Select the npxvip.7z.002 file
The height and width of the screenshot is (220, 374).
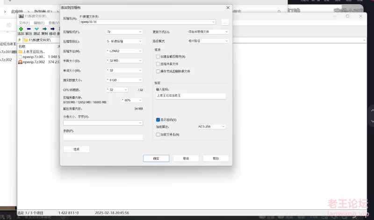click(31, 62)
